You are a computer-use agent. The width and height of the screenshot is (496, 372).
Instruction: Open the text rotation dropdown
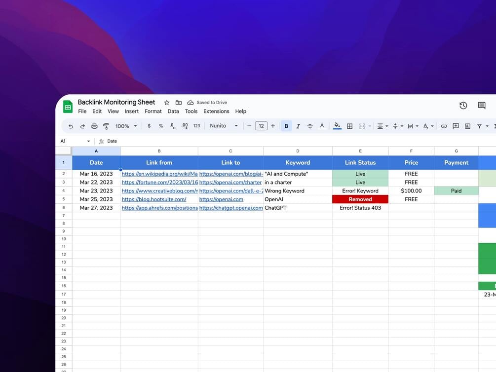point(428,126)
